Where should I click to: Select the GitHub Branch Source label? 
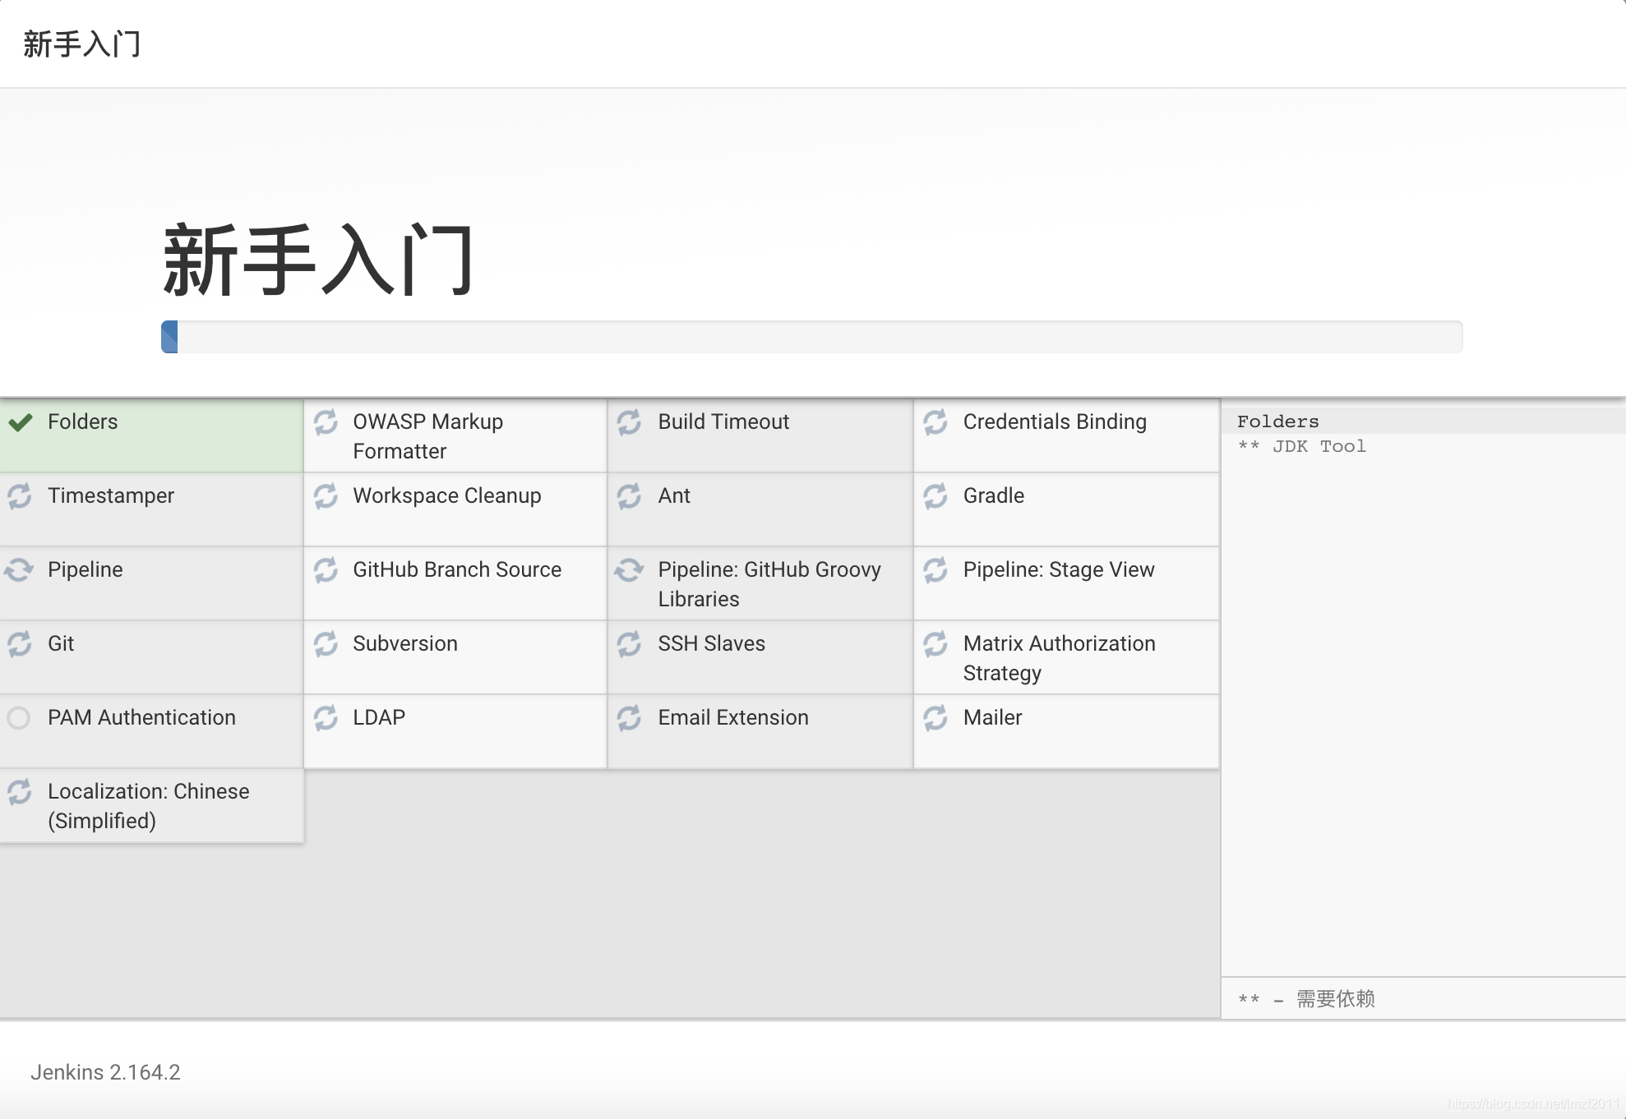457,569
